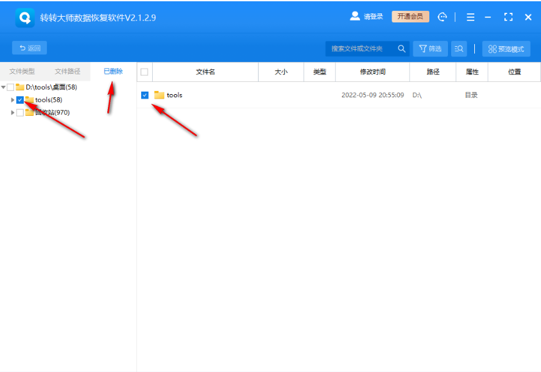Click the D:\tools\桌面 folder icon in tree

click(20, 87)
